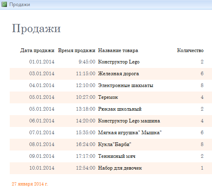The width and height of the screenshot is (212, 192).
Task: Click quantity 6 in the Железная дорога row
Action: click(202, 74)
